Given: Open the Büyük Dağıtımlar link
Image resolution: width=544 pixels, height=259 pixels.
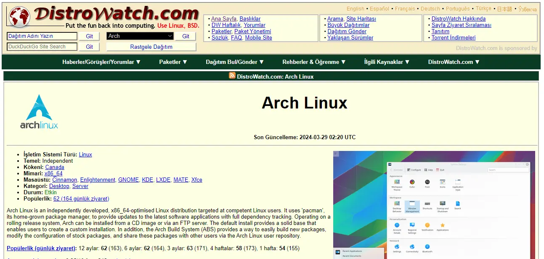Looking at the screenshot, I should (x=349, y=25).
